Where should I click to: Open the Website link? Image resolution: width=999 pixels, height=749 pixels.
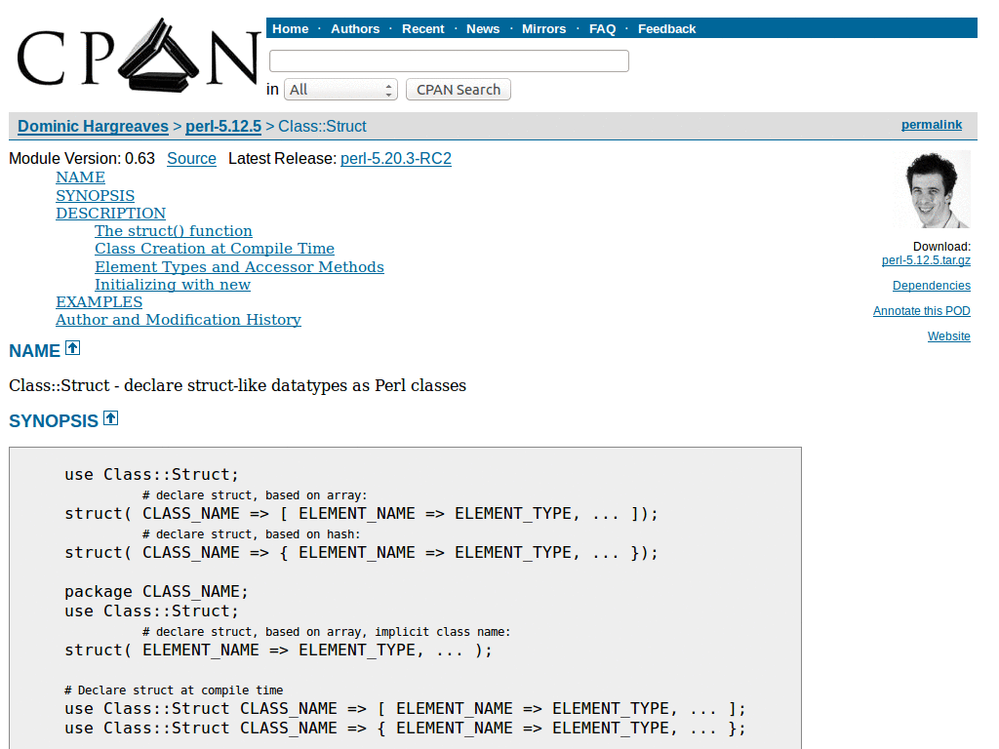tap(948, 336)
